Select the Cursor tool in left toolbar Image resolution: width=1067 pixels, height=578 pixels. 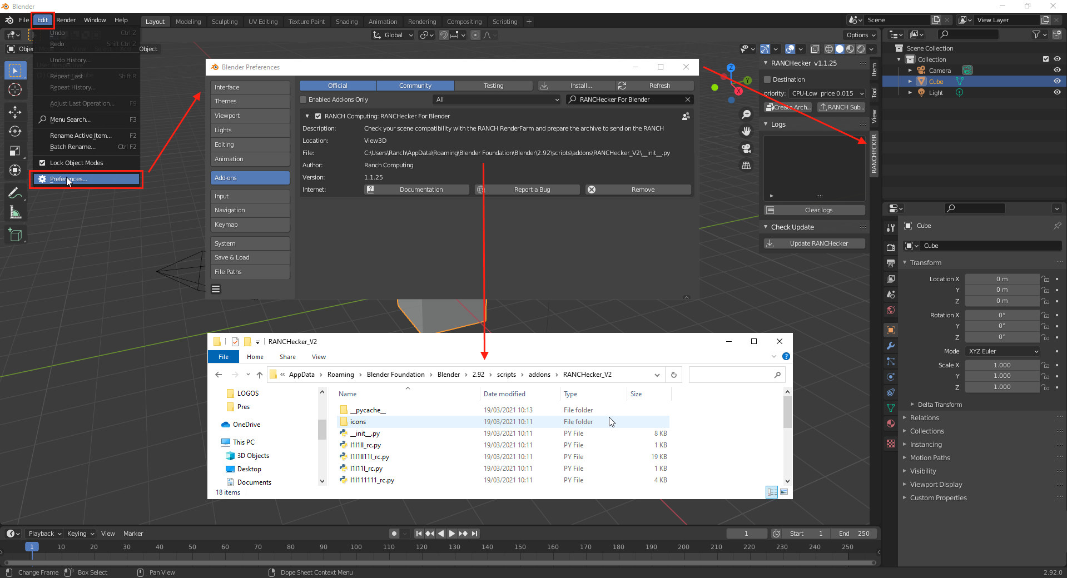(x=15, y=89)
